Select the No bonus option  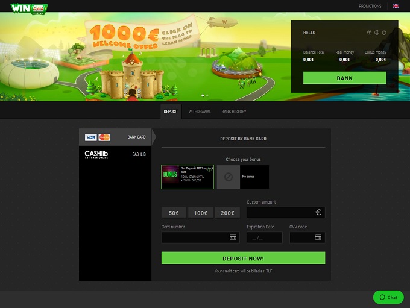coord(242,177)
